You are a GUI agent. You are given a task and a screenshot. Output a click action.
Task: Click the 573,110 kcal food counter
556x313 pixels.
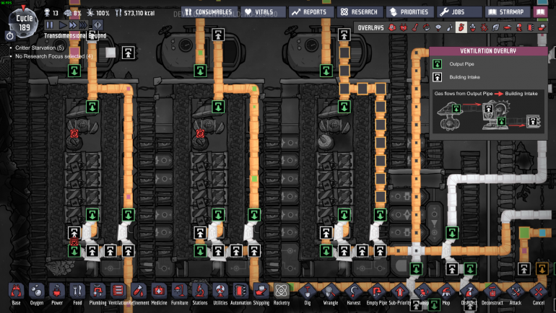pyautogui.click(x=135, y=13)
